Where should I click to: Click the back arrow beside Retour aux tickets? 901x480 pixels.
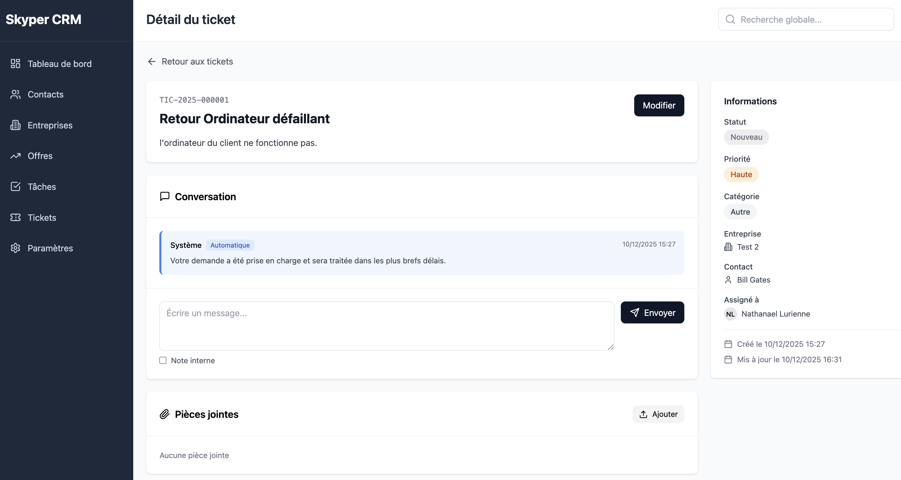[151, 61]
